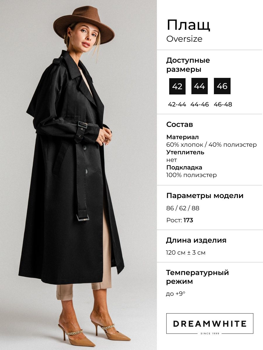Click the Доступные размеры heading
This screenshot has height=350, width=263.
click(188, 65)
